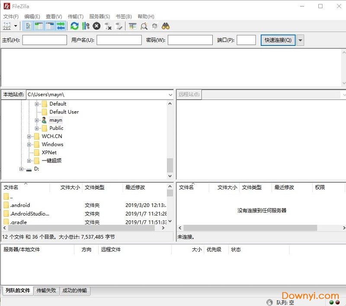
Task: Open the Site Manager icon
Action: (7, 26)
